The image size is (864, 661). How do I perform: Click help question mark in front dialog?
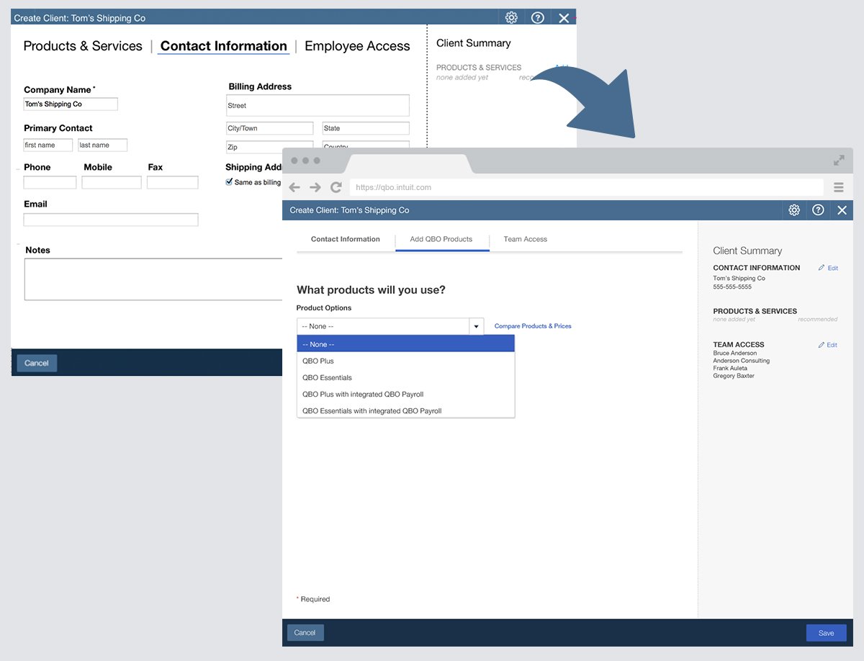pyautogui.click(x=818, y=210)
